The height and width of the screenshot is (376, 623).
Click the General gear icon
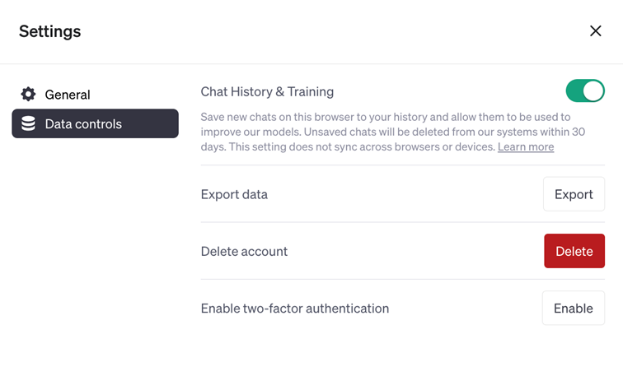tap(29, 95)
